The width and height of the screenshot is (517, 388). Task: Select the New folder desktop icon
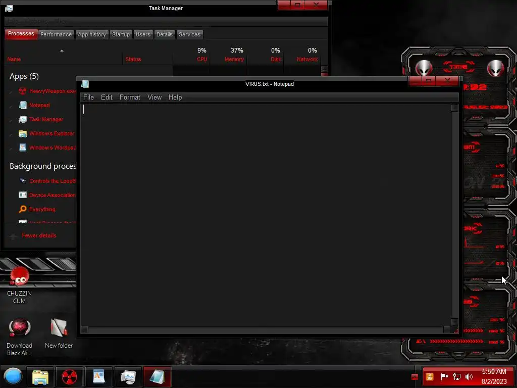pos(59,333)
